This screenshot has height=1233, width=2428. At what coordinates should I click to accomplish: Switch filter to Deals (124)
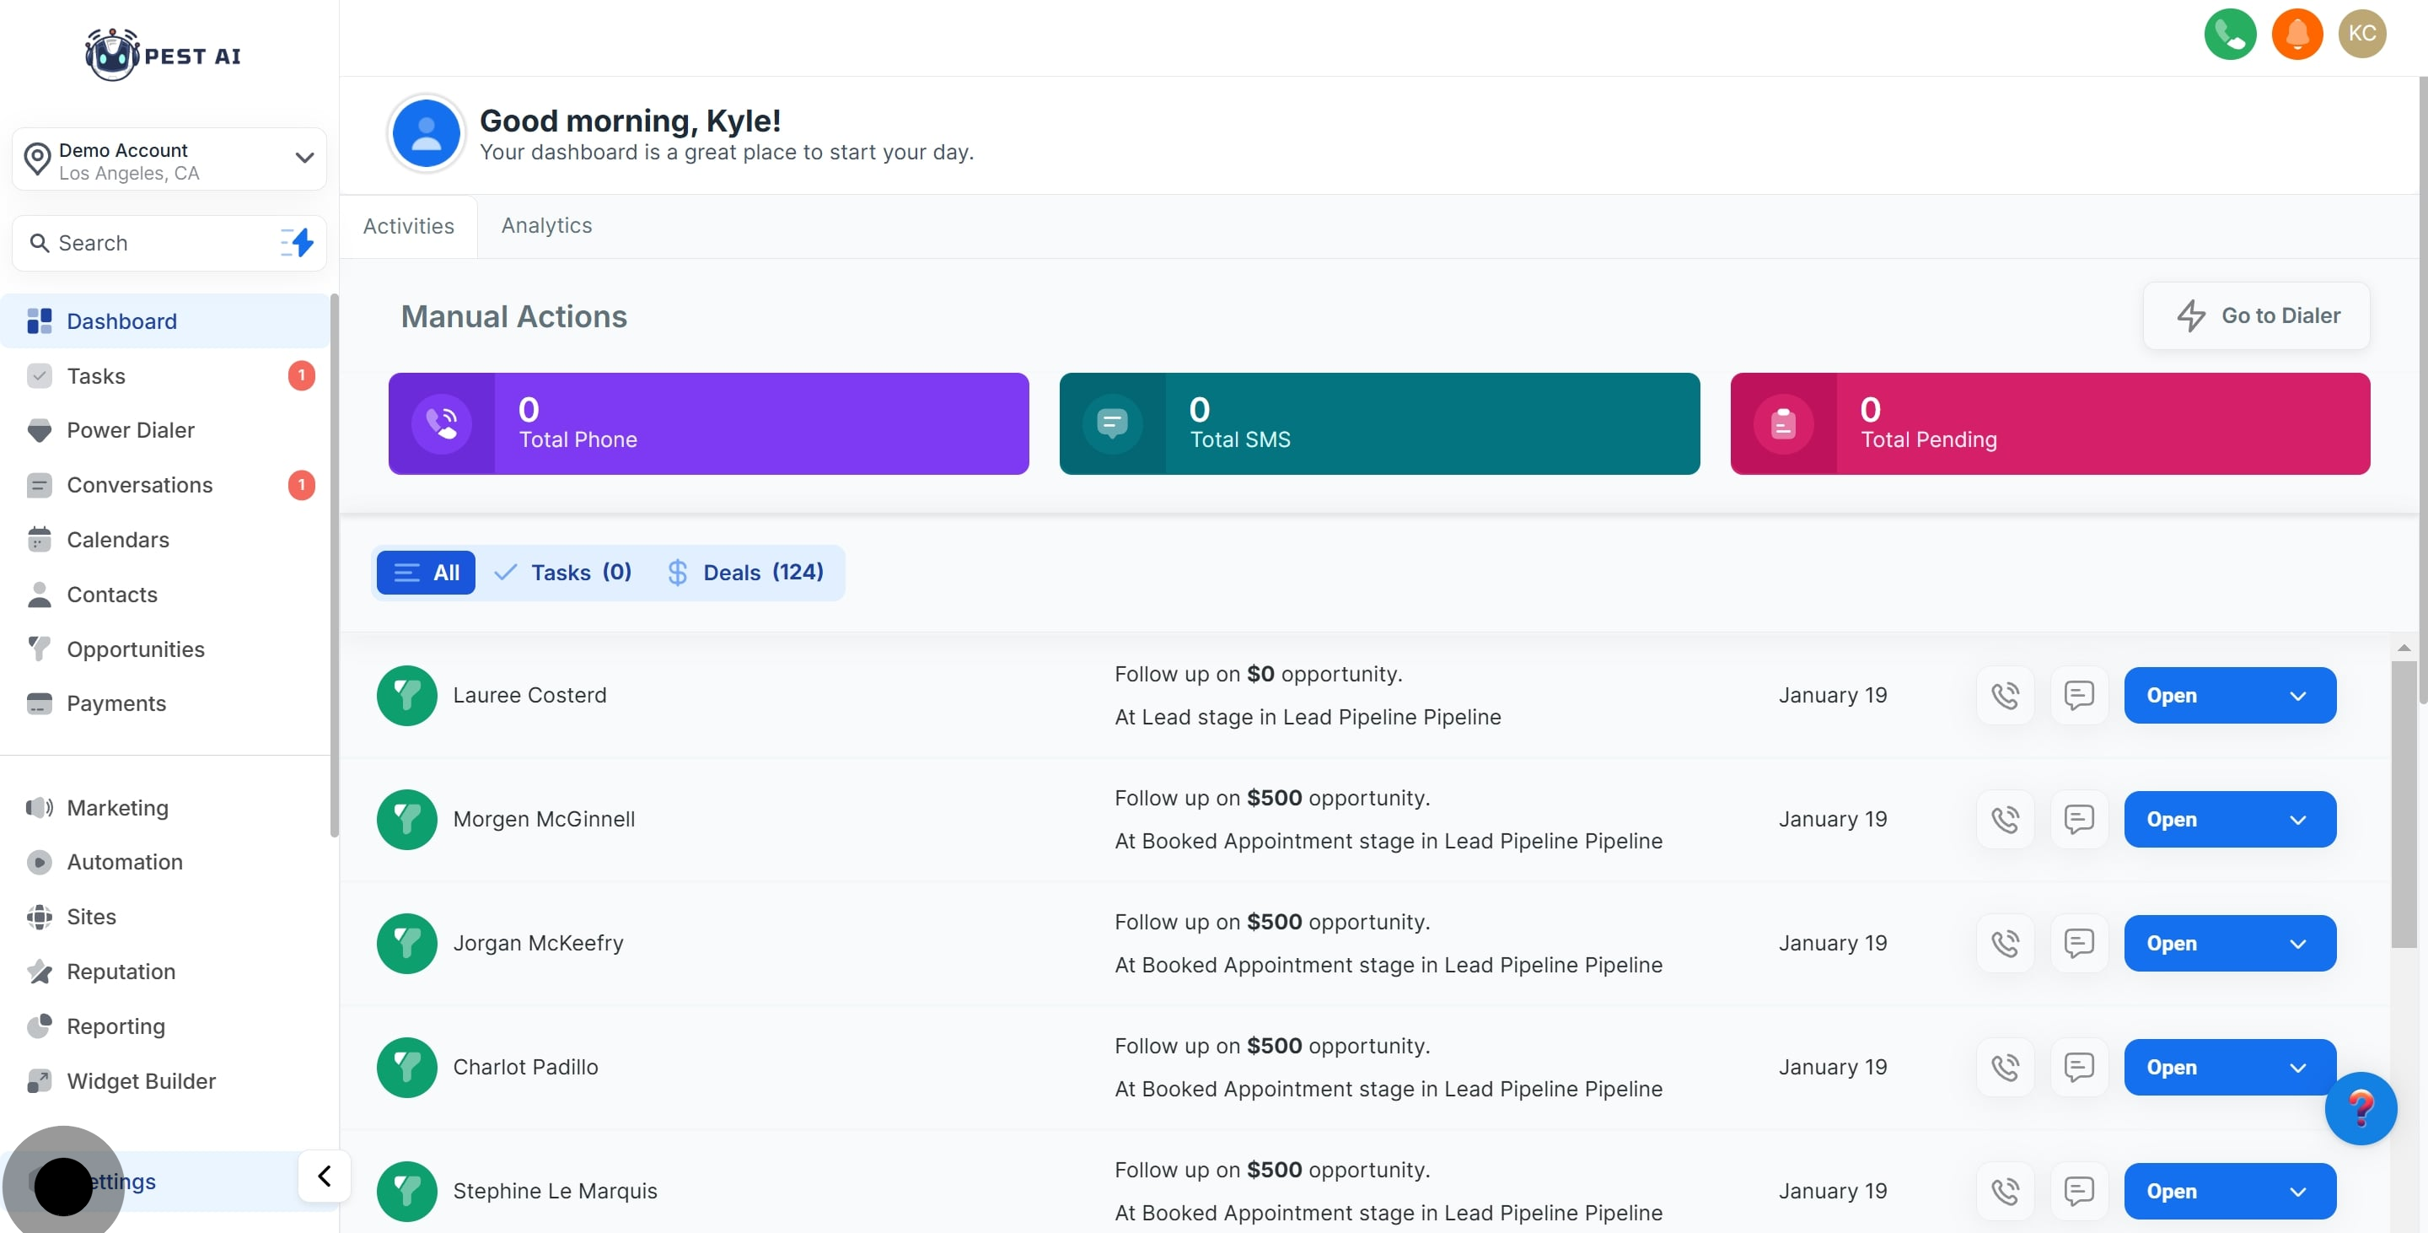pos(744,572)
